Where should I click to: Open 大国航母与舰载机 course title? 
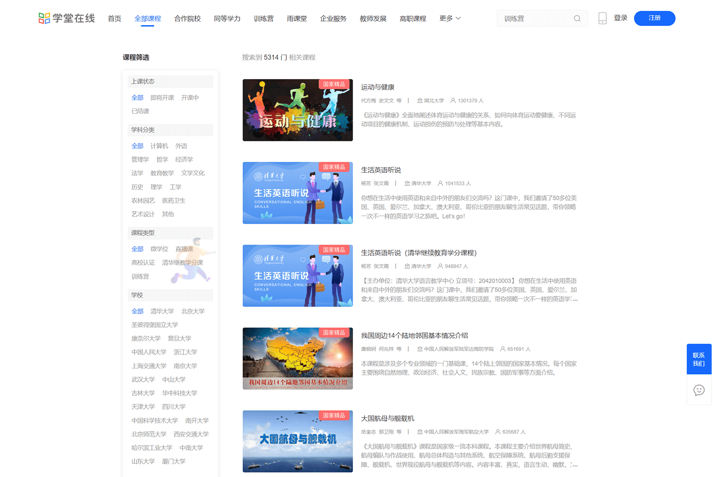pos(387,419)
